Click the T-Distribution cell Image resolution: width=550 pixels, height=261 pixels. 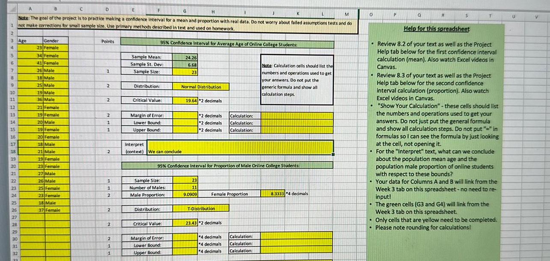[201, 208]
